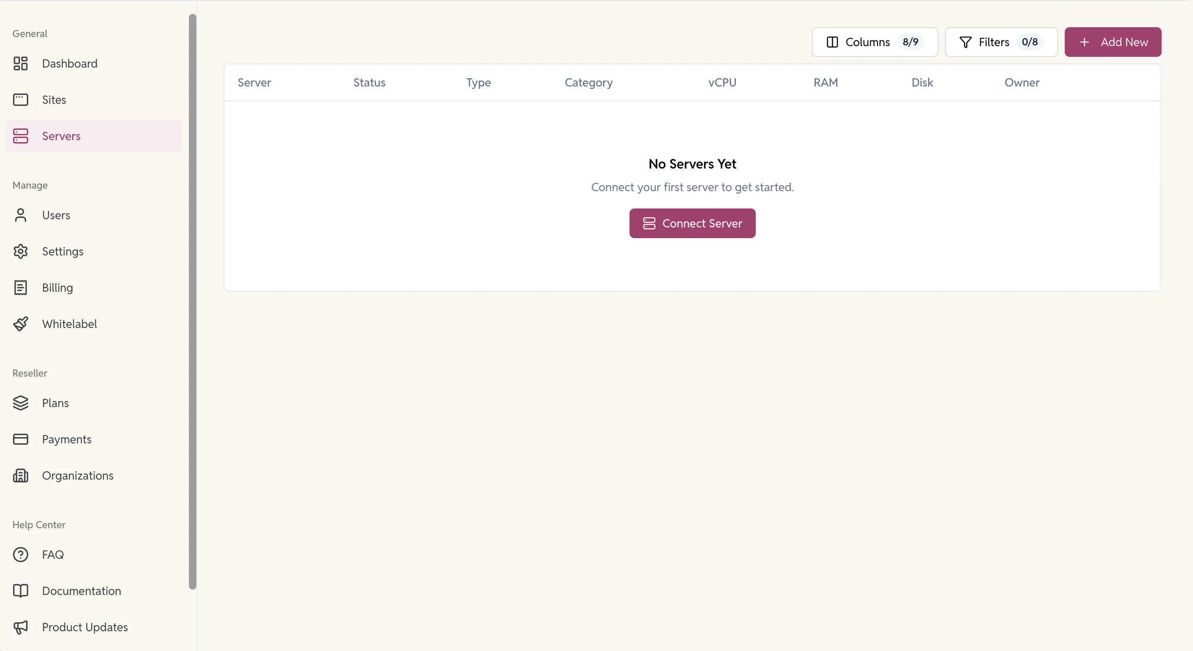Open the Dashboard grid icon

point(20,63)
